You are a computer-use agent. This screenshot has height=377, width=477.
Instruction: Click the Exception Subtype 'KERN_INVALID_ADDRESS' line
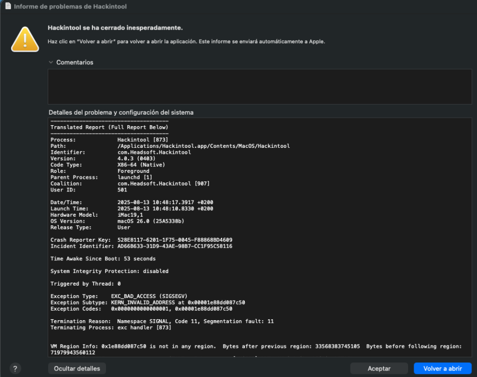[148, 303]
